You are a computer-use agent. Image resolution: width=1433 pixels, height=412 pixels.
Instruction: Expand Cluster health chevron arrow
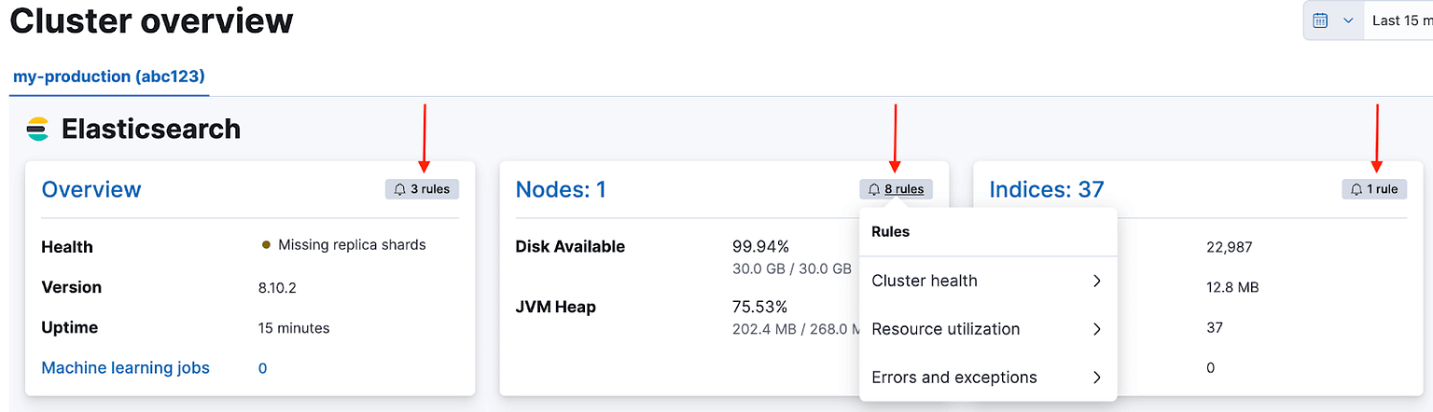click(x=1097, y=281)
